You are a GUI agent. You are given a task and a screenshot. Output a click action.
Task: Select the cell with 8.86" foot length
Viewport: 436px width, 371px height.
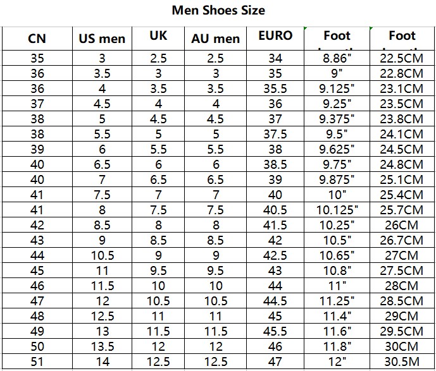coord(337,58)
